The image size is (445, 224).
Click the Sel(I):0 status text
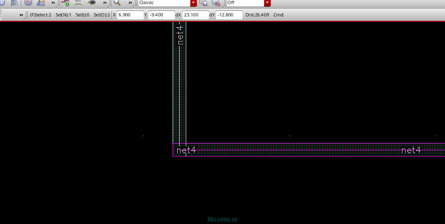pyautogui.click(x=82, y=15)
